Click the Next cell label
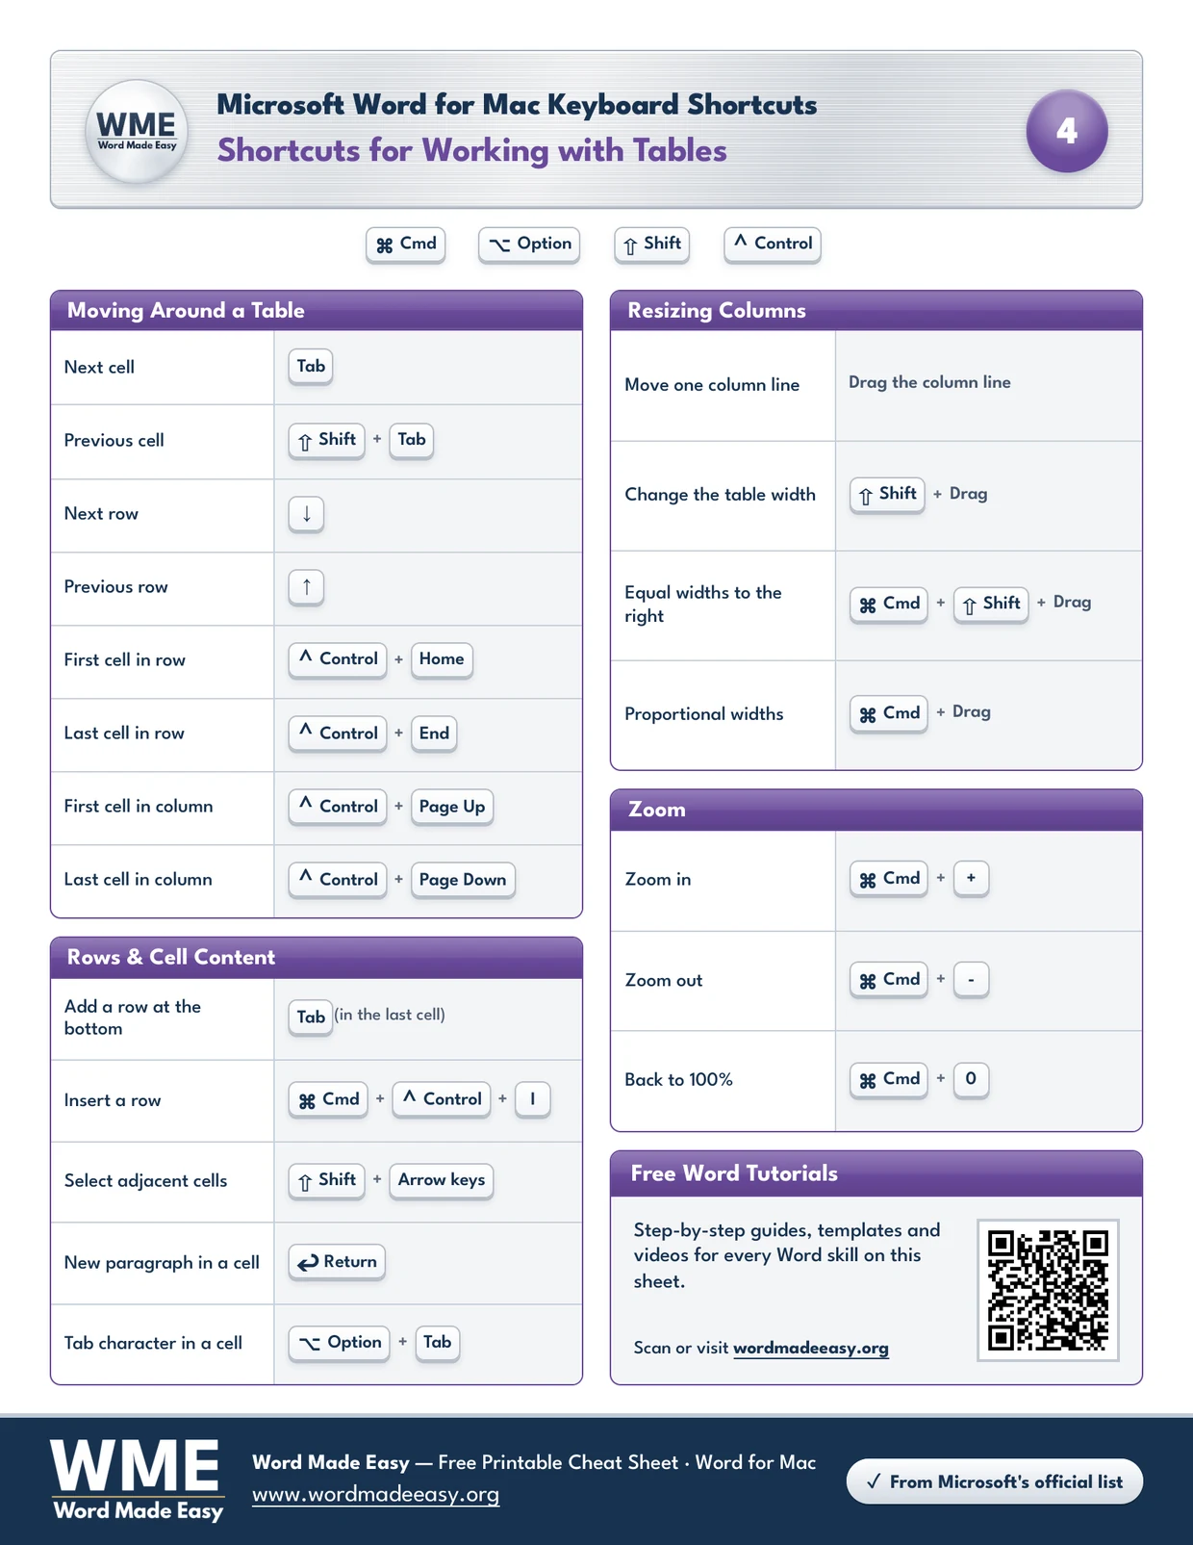 click(99, 368)
